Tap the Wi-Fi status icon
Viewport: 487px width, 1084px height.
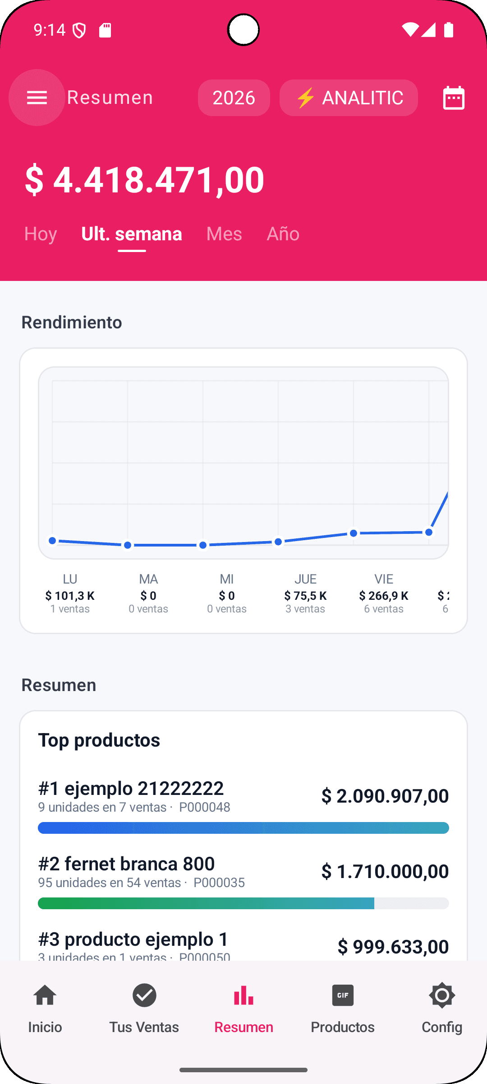click(410, 30)
